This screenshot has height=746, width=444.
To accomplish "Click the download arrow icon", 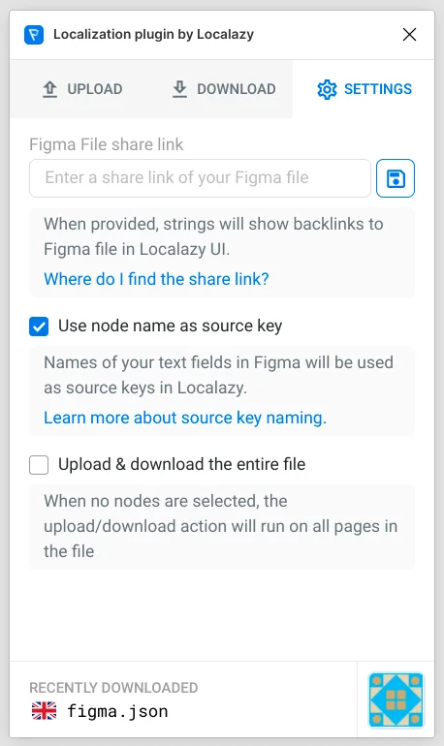I will pos(179,89).
